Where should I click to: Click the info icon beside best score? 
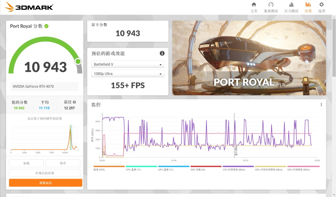point(75,102)
